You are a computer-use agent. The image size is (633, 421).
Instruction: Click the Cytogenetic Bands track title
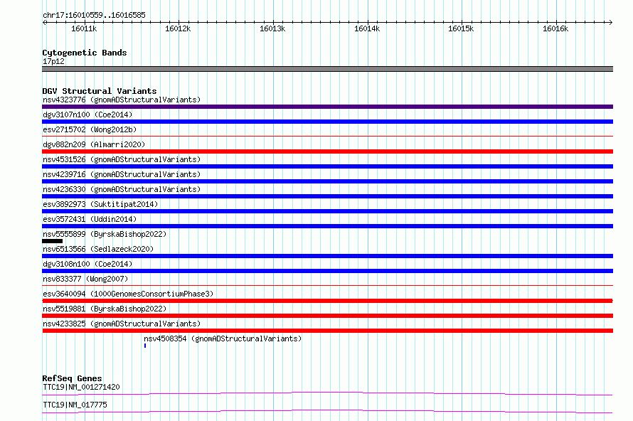tap(85, 53)
